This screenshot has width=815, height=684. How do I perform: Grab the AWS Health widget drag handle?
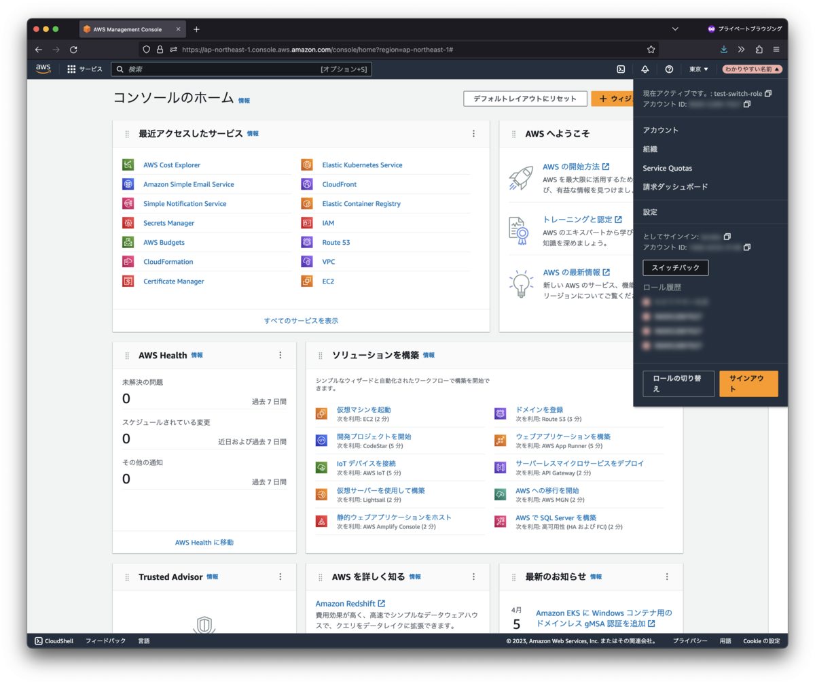pos(127,356)
